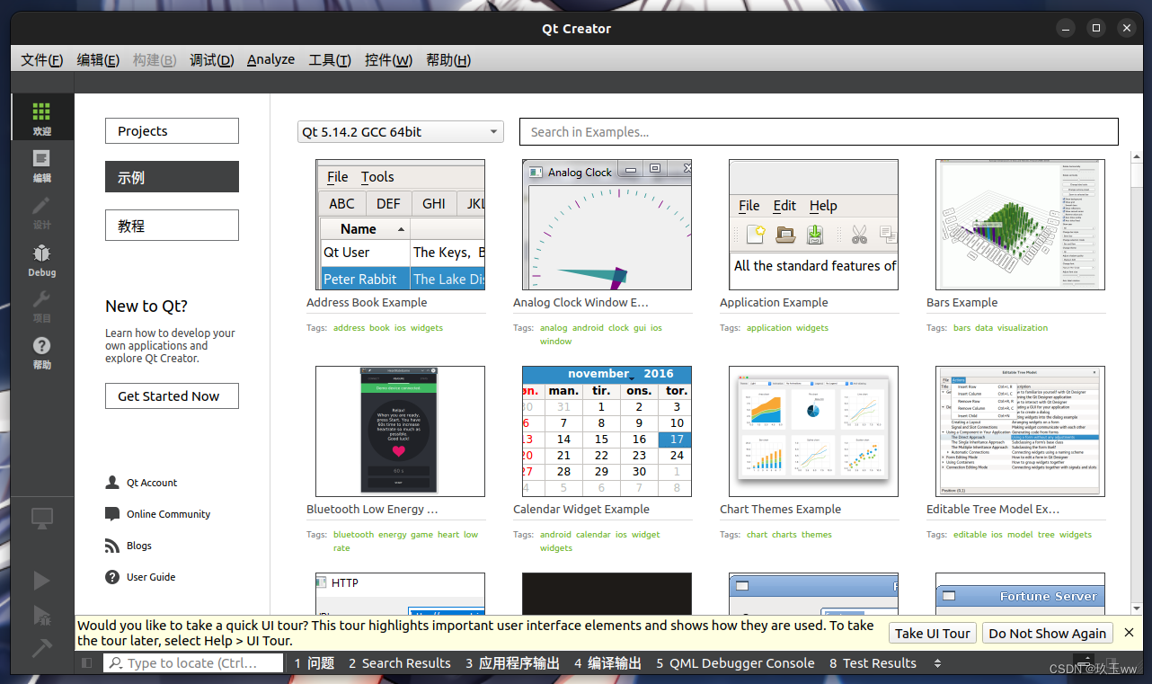Open the 文件(F) menu

[x=42, y=59]
